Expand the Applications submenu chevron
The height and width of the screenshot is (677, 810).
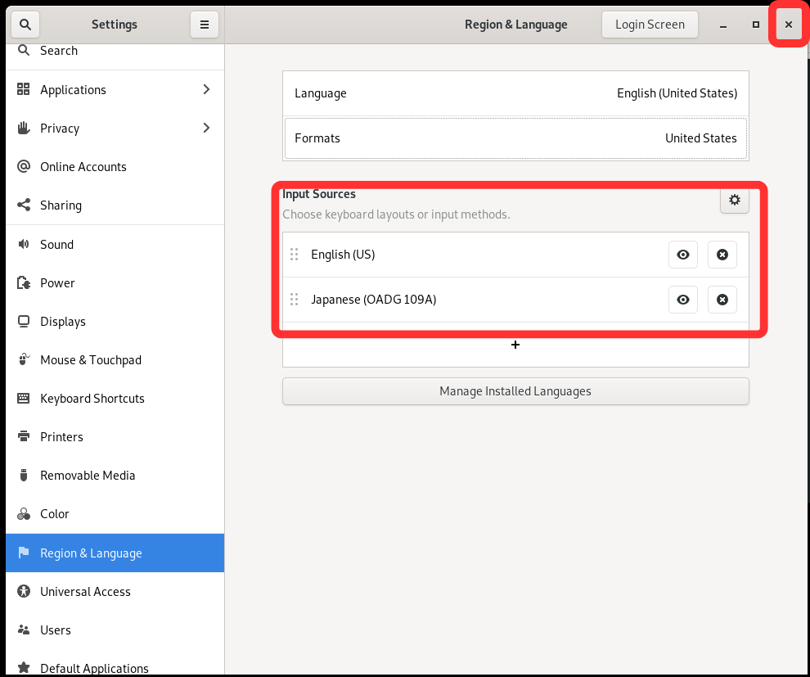206,89
